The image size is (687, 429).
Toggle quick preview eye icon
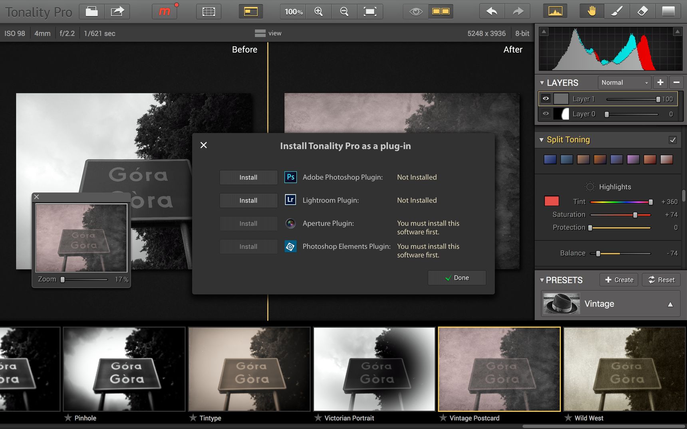(416, 12)
